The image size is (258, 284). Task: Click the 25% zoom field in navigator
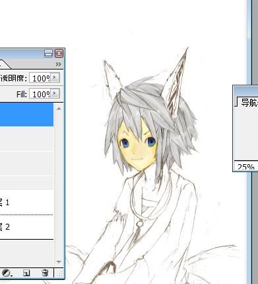pyautogui.click(x=245, y=167)
